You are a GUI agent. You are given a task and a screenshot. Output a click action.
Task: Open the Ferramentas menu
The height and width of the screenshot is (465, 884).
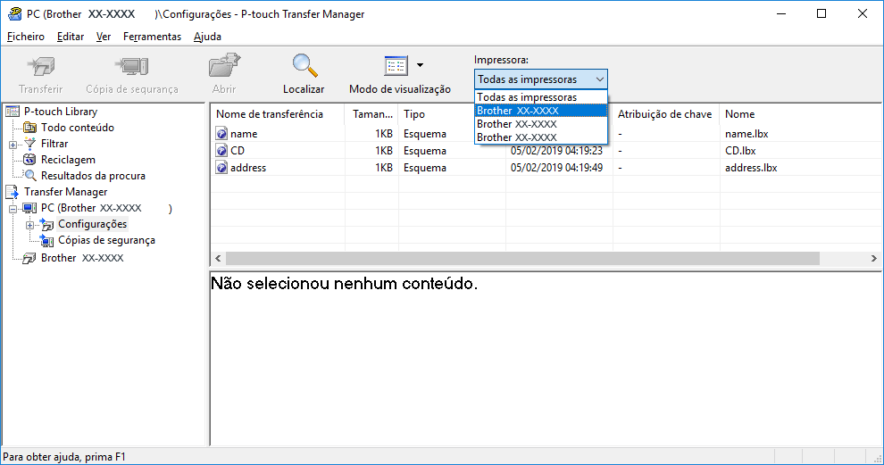[x=152, y=37]
